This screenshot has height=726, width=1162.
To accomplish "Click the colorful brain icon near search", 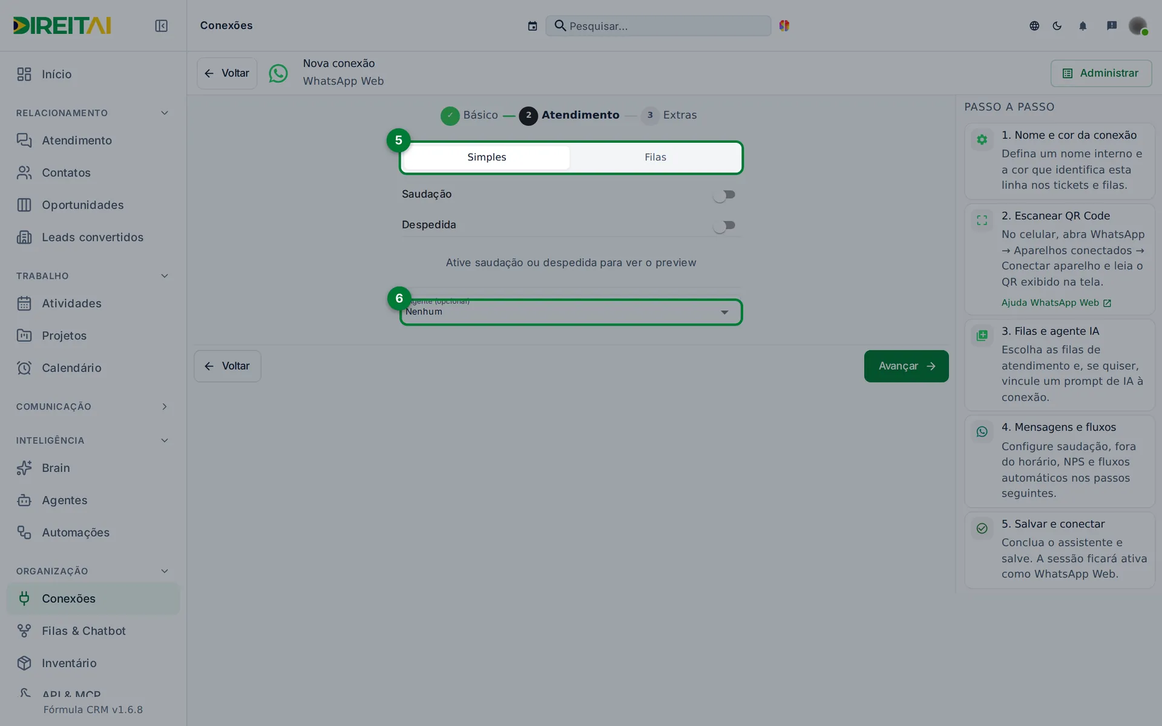I will point(784,25).
